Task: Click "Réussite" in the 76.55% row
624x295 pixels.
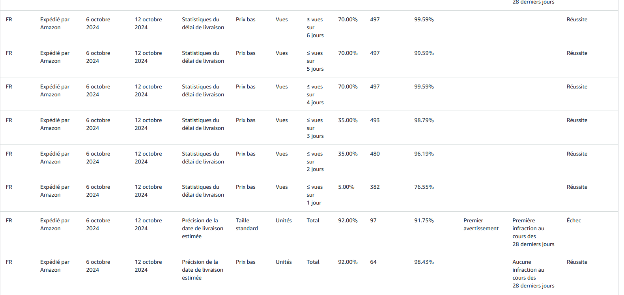Action: (577, 187)
